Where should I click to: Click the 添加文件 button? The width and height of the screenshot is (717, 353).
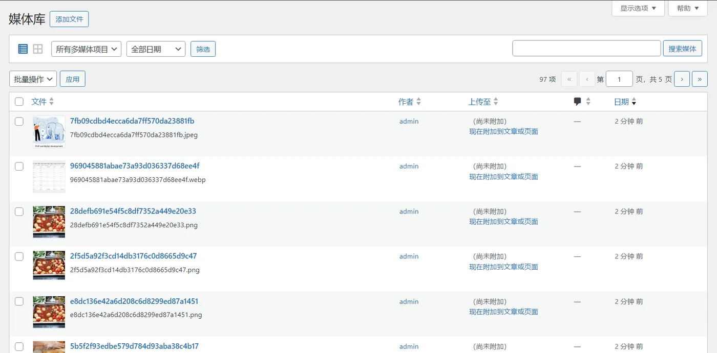69,19
